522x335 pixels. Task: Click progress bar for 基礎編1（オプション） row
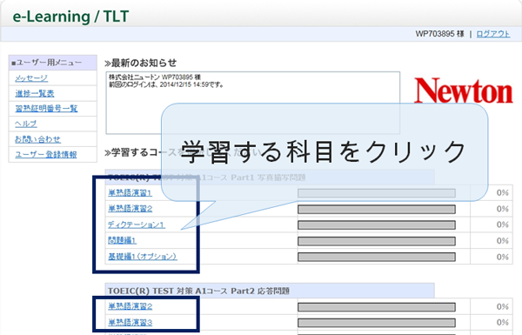[377, 257]
